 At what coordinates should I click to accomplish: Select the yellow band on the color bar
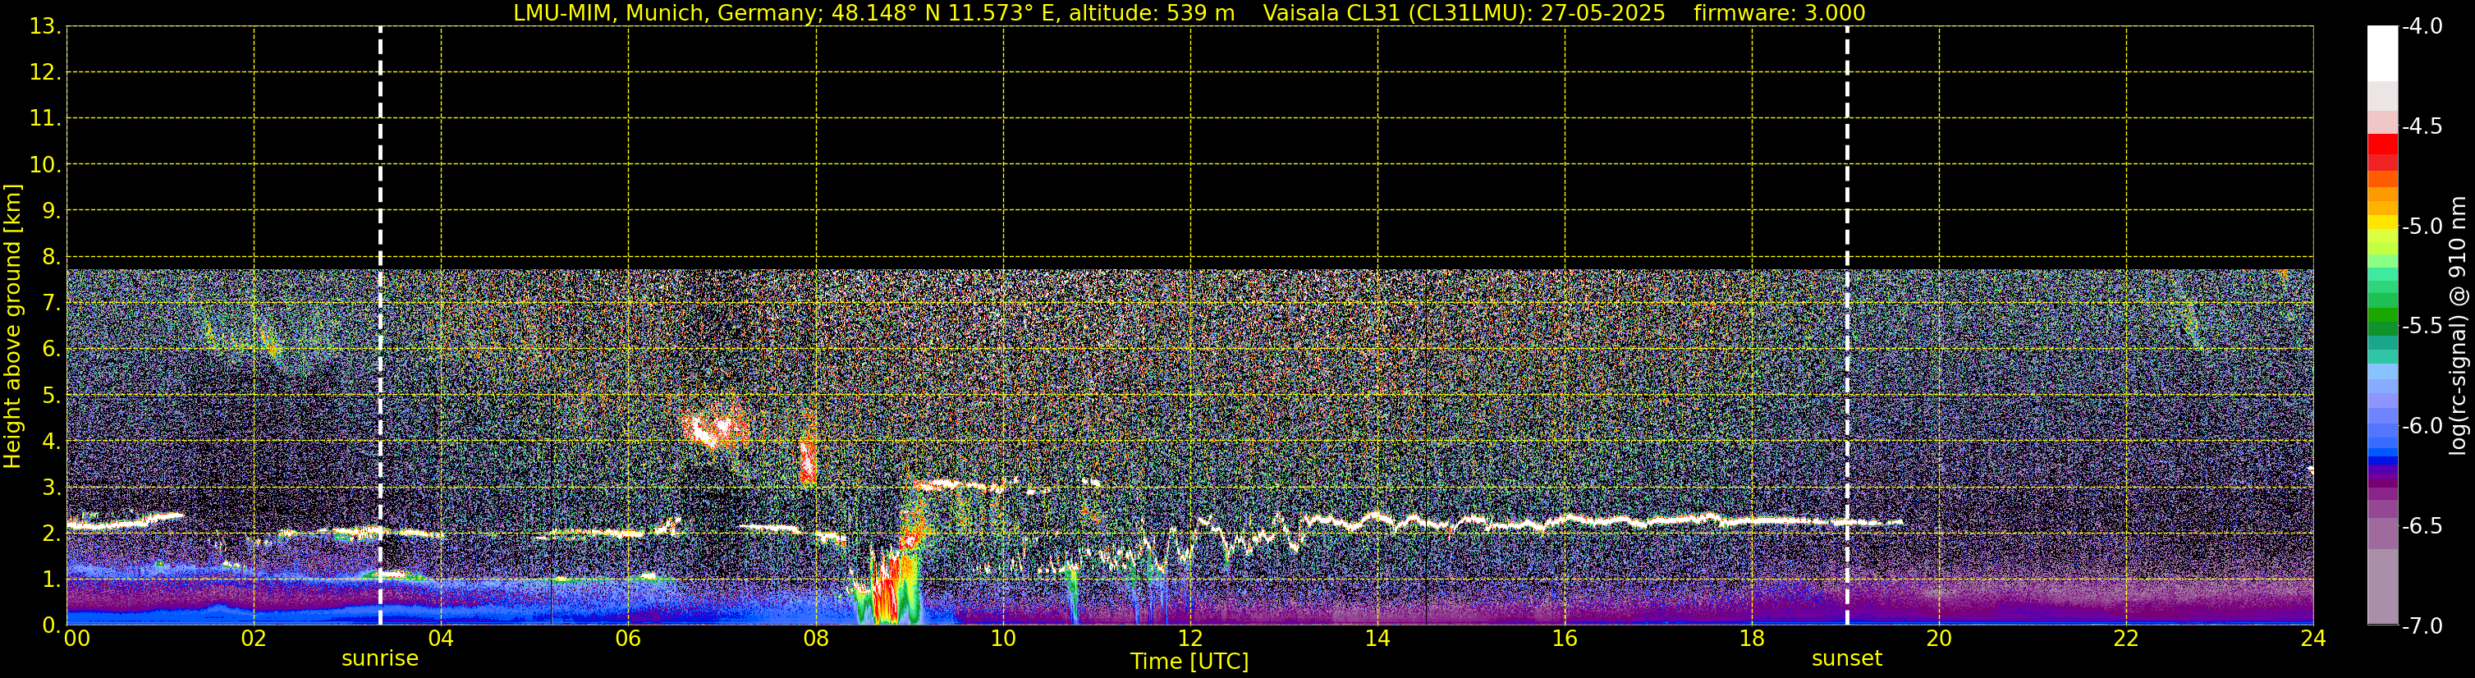coord(2381,222)
